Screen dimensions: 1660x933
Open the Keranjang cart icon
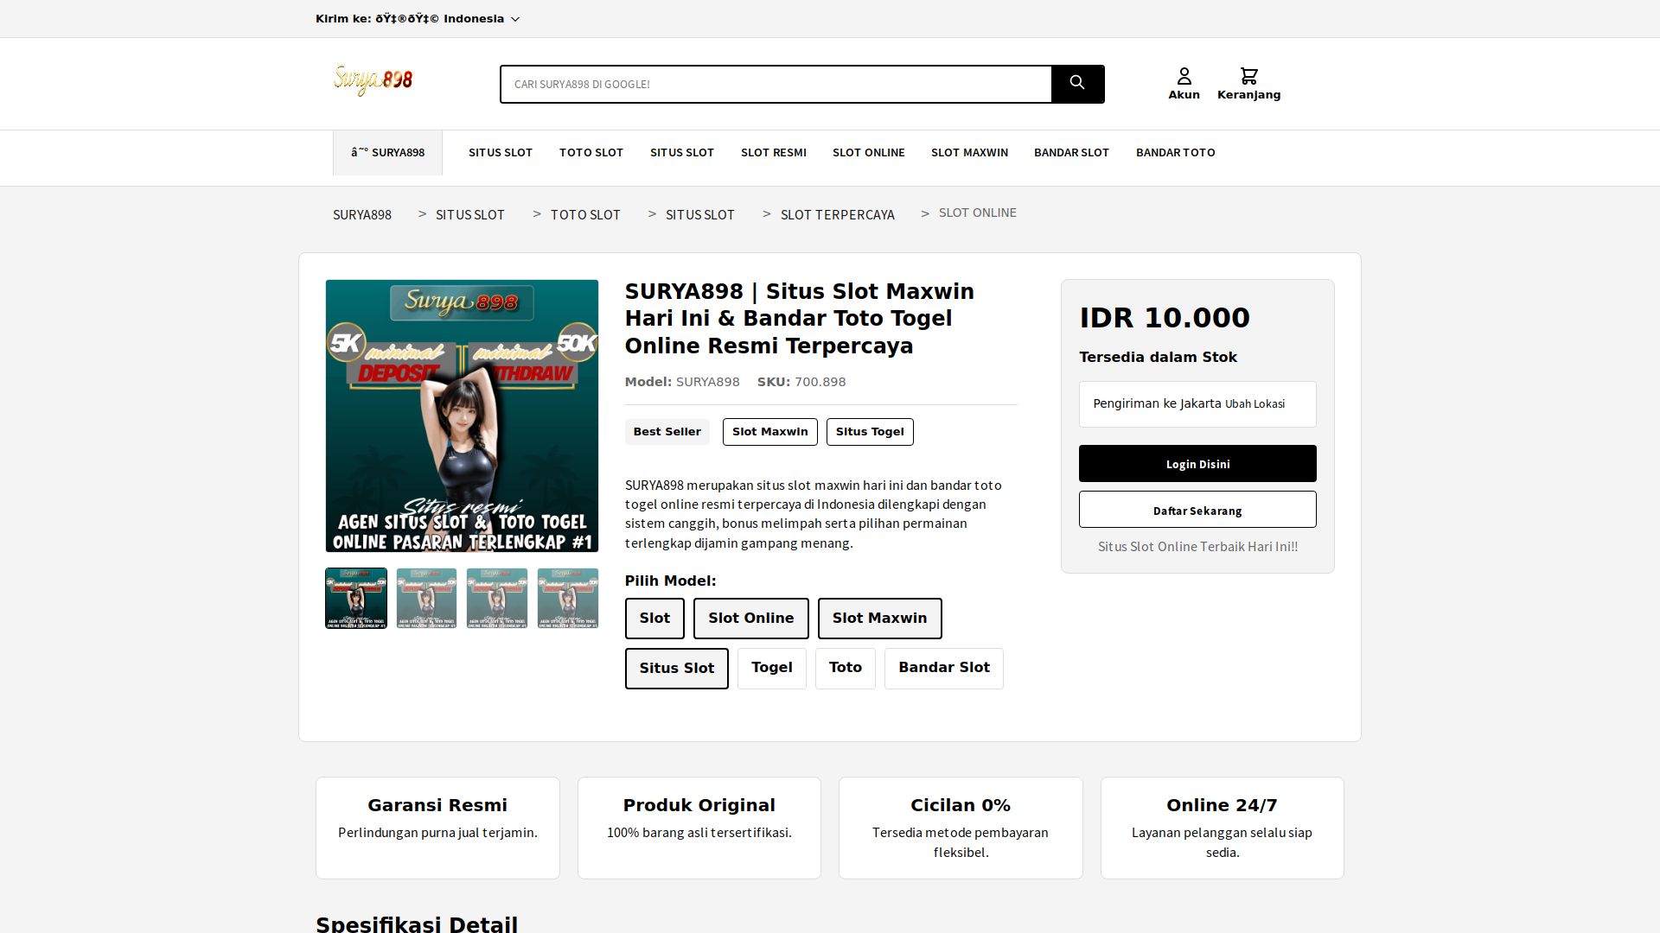[1248, 84]
